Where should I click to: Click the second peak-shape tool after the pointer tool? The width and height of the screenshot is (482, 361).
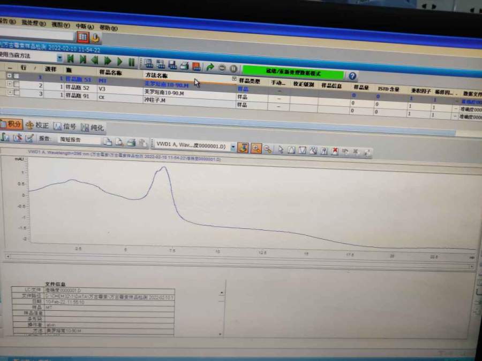[x=303, y=150]
